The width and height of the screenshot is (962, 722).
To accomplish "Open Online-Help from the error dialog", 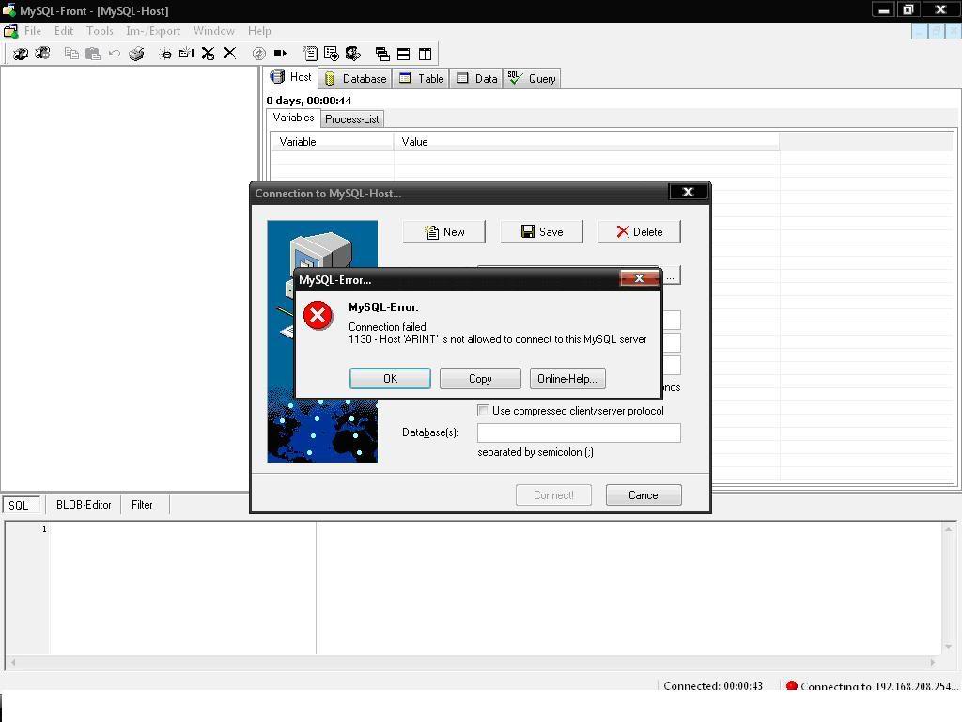I will pos(567,379).
